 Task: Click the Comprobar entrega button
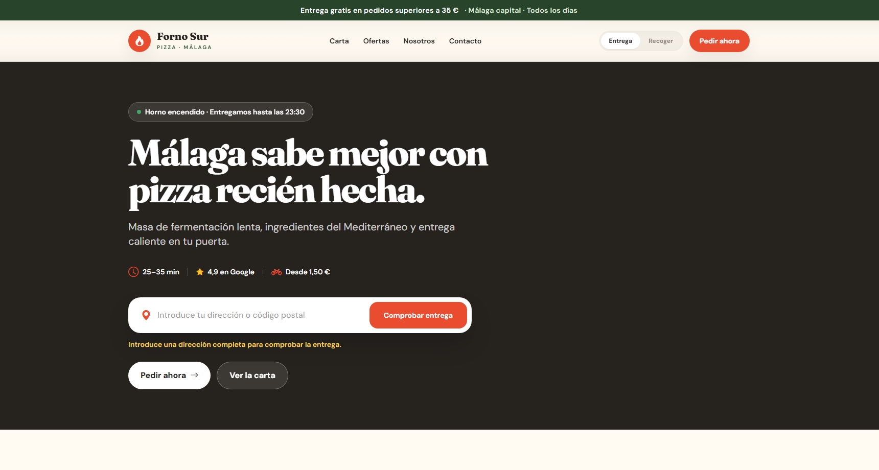[418, 315]
